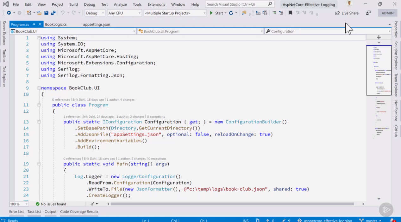
Task: Open the tab list dropdown arrow right of tabs
Action: (x=390, y=24)
